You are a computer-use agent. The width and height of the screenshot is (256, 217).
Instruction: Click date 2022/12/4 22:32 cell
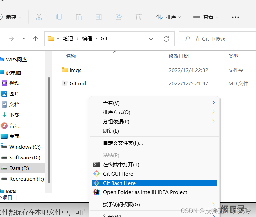click(x=188, y=70)
